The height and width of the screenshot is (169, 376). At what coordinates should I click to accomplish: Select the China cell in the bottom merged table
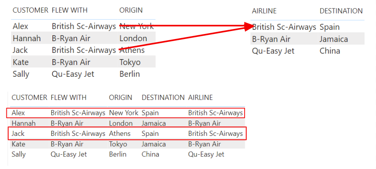[x=150, y=154]
